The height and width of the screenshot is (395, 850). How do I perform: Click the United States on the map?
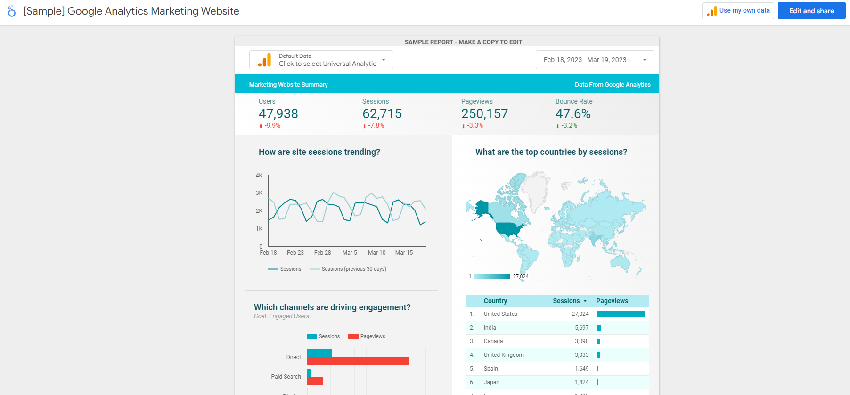pyautogui.click(x=508, y=229)
